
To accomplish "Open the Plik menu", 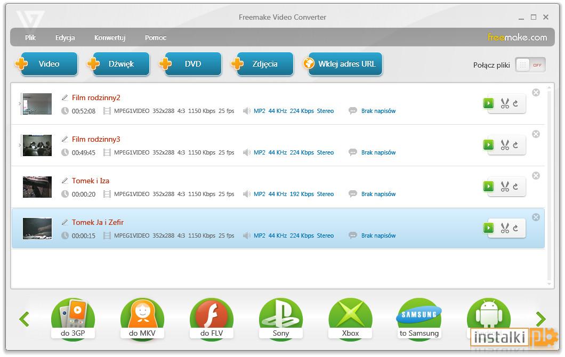I will (x=30, y=37).
